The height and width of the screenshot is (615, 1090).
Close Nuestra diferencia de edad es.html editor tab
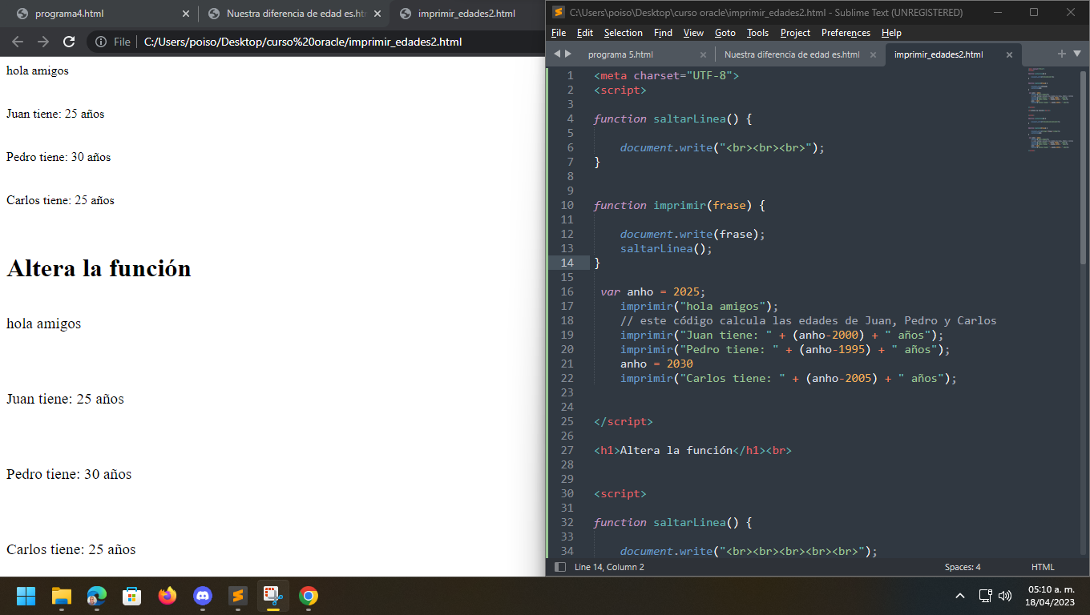[x=872, y=55]
